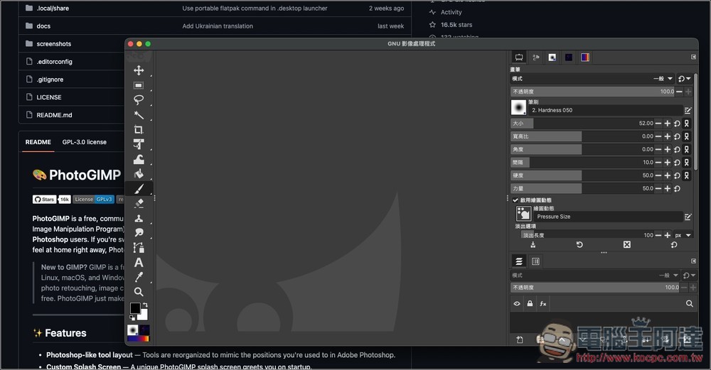Open the layer mode group switch dropdown
Viewport: 711px width, 370px height.
pyautogui.click(x=689, y=276)
